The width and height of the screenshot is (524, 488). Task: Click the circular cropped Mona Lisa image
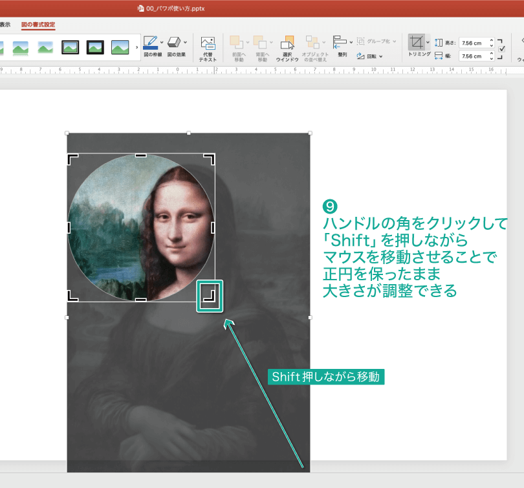click(x=140, y=228)
